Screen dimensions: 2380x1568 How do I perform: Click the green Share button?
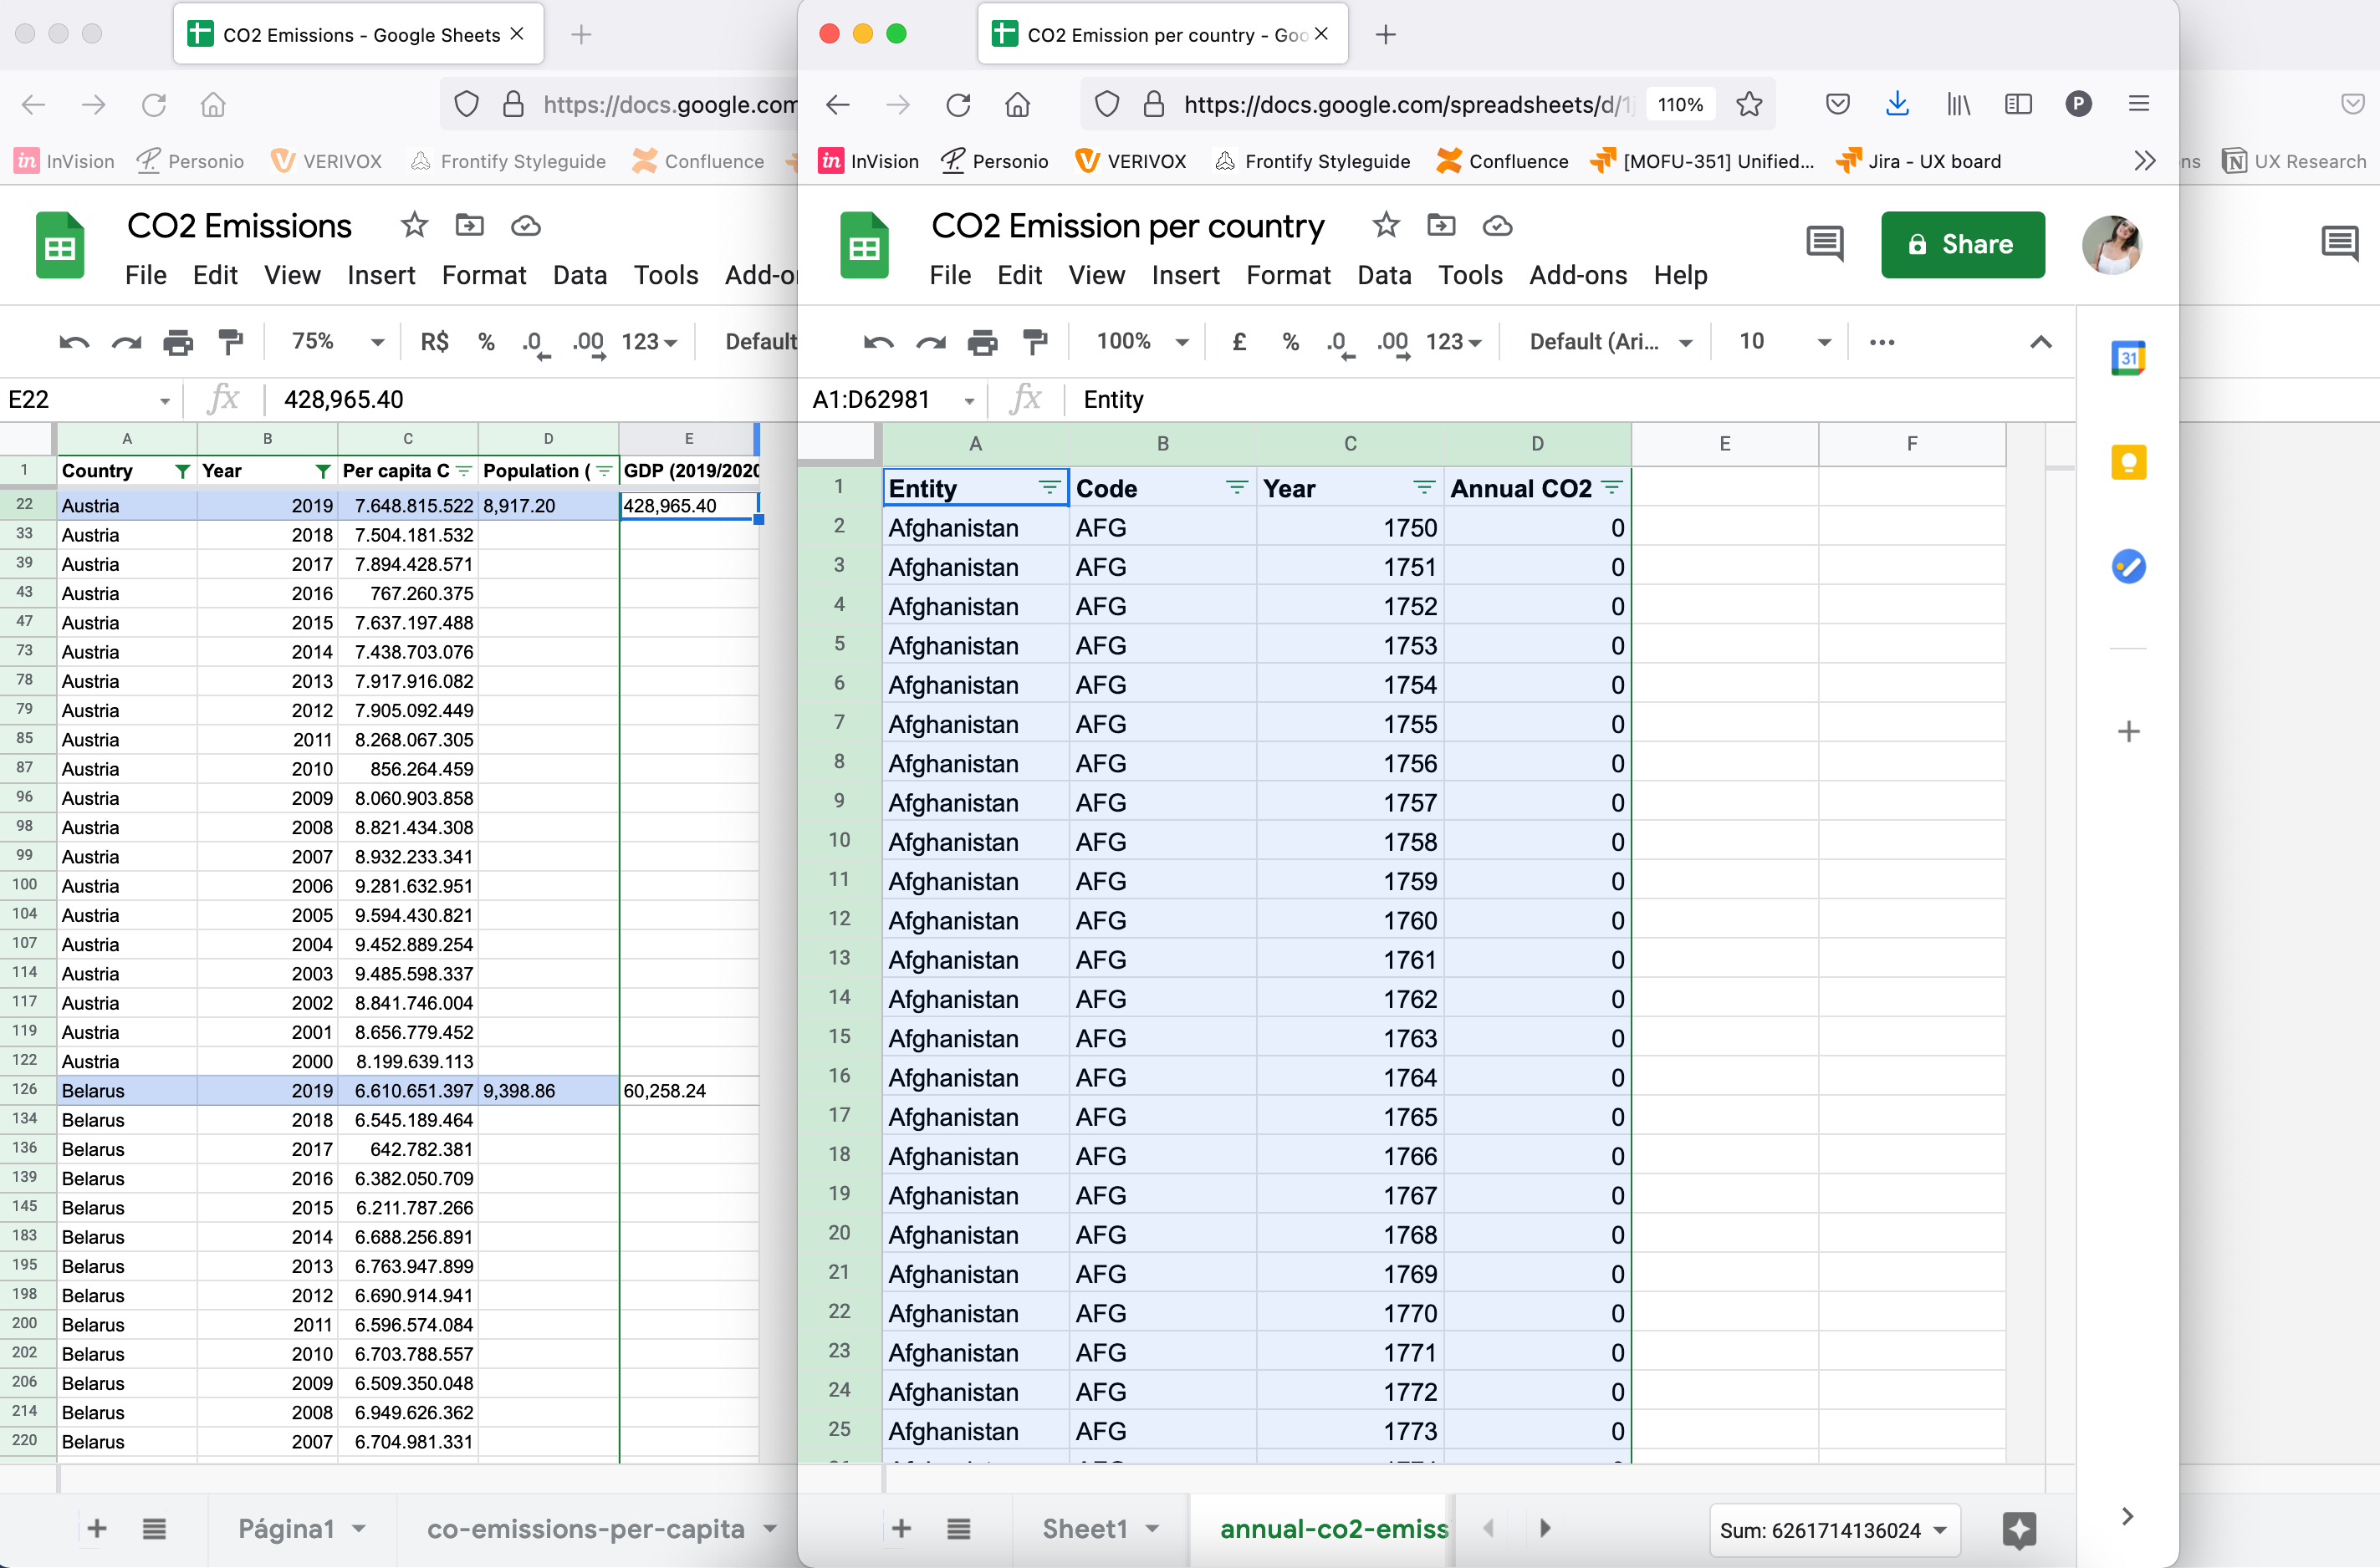point(1962,244)
